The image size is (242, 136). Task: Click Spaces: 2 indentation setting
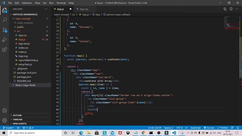169,128
